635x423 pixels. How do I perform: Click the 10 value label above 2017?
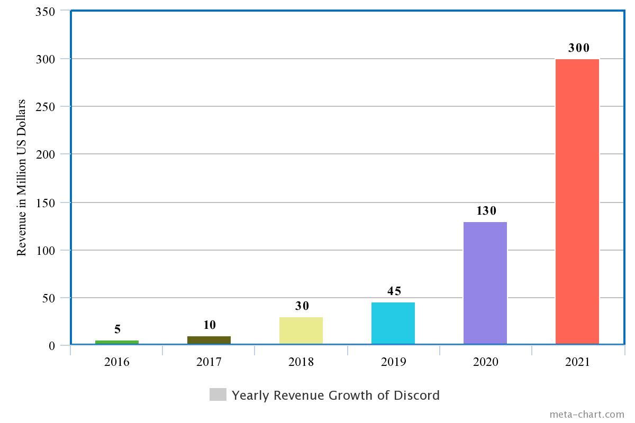210,325
